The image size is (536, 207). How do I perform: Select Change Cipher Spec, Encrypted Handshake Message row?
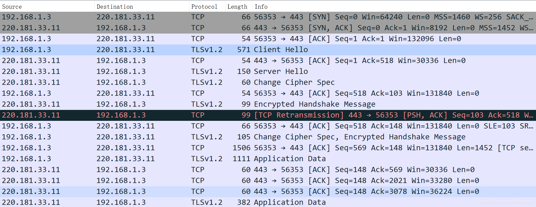268,137
